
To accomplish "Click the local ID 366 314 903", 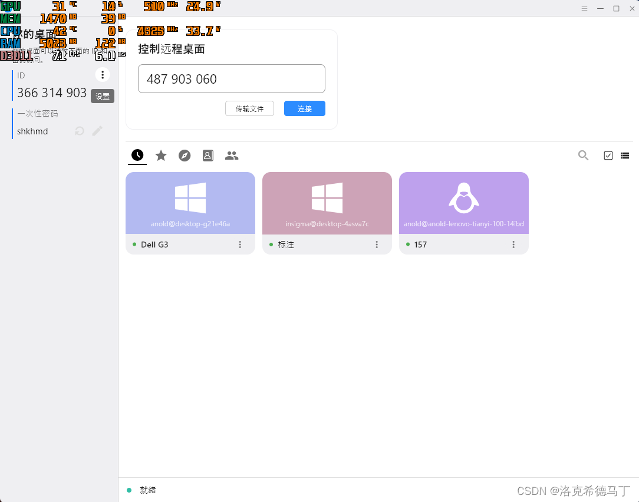I will click(52, 93).
